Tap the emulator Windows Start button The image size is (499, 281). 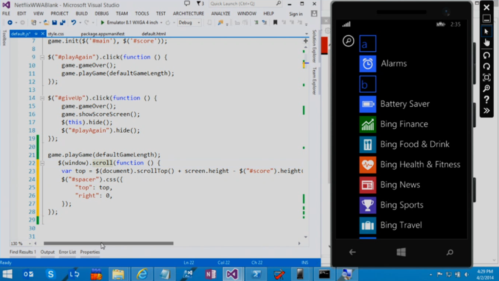pos(402,252)
